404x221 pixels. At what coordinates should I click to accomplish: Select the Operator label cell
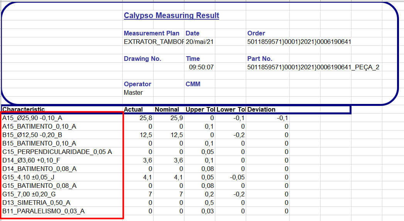[137, 84]
